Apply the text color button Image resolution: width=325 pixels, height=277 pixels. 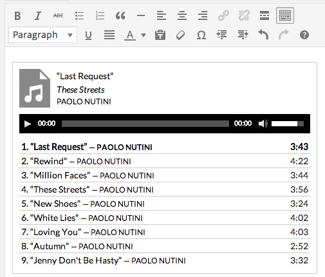130,35
